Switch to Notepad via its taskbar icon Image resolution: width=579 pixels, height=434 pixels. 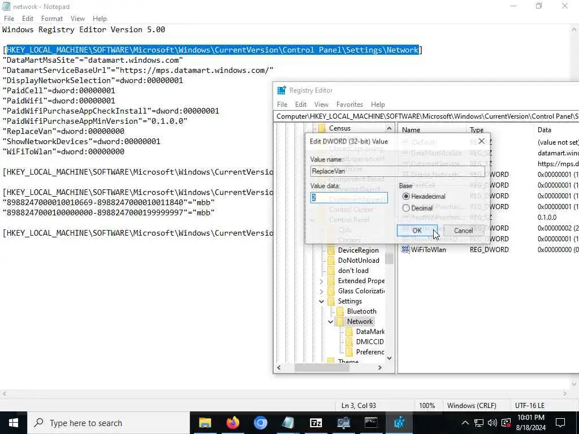point(288,423)
